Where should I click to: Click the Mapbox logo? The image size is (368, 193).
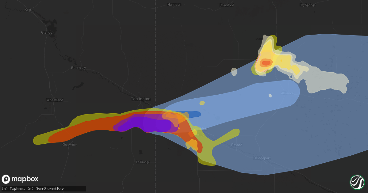20,179
